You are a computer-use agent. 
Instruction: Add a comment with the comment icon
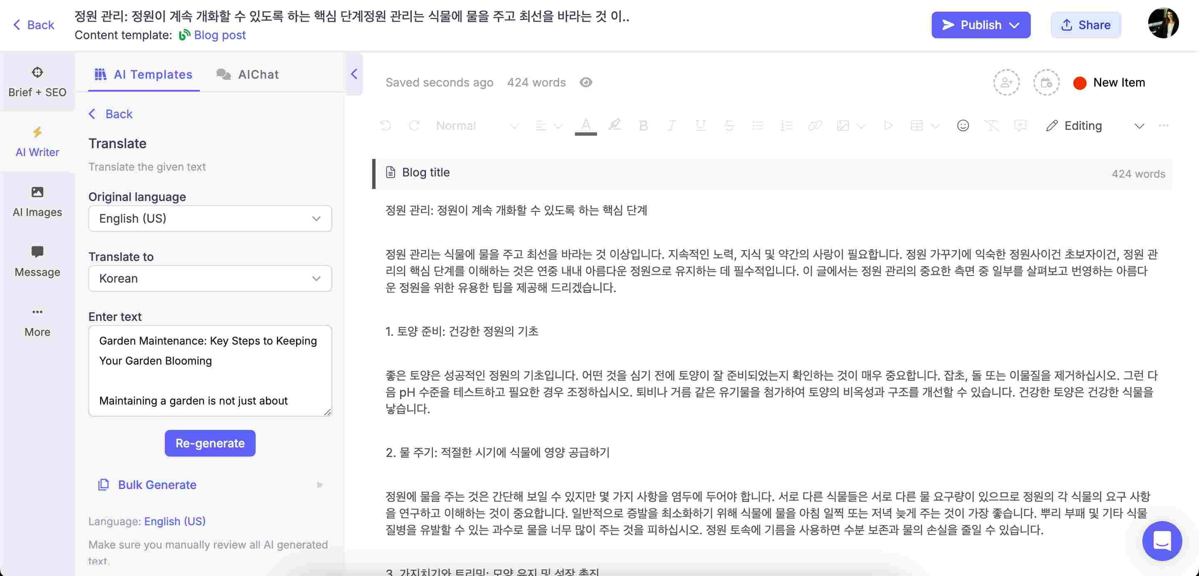coord(1020,126)
